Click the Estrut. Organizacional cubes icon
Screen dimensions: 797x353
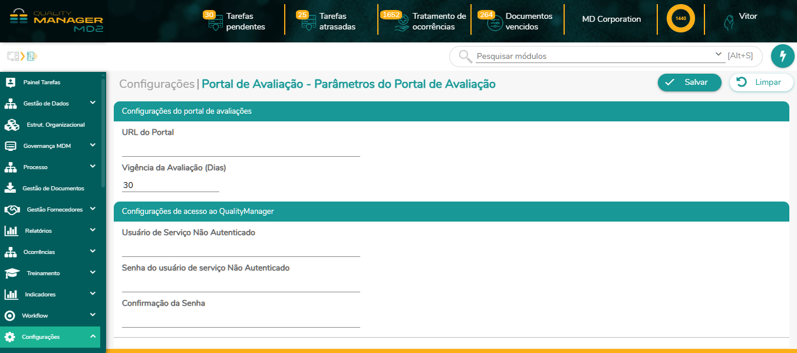click(12, 125)
